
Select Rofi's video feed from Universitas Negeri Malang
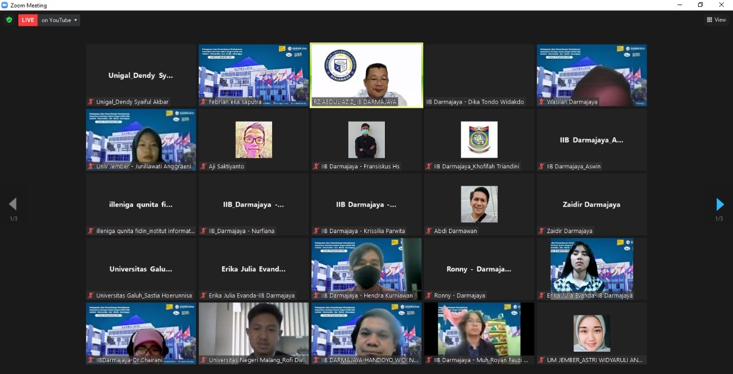pyautogui.click(x=254, y=333)
